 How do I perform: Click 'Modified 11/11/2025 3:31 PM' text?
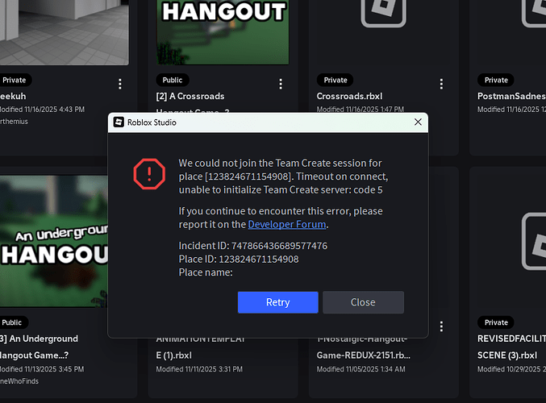pos(199,369)
